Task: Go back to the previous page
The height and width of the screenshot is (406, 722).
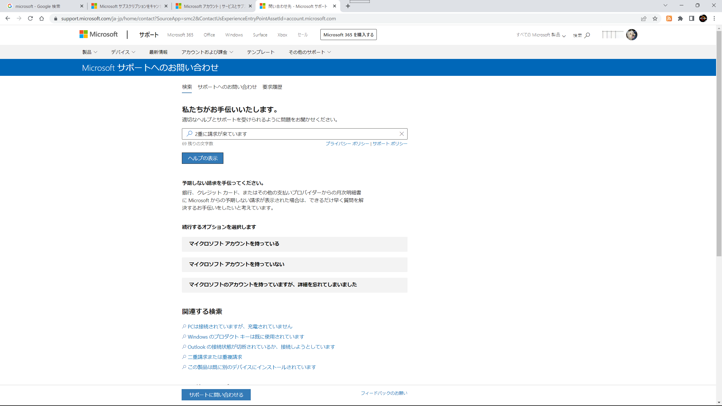Action: [8, 18]
